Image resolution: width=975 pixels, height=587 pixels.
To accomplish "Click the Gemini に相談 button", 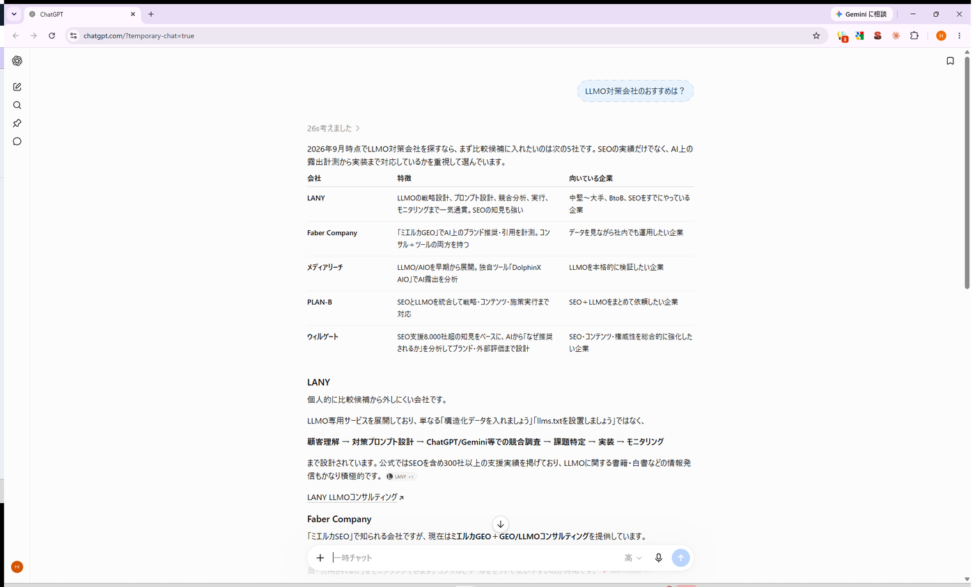I will click(861, 14).
